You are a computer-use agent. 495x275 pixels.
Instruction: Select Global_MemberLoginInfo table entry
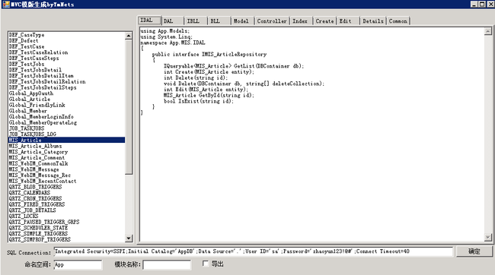66,116
